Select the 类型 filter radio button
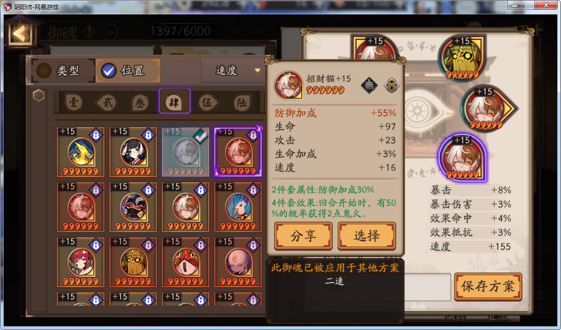Viewport: 561px width, 330px height. click(x=44, y=70)
